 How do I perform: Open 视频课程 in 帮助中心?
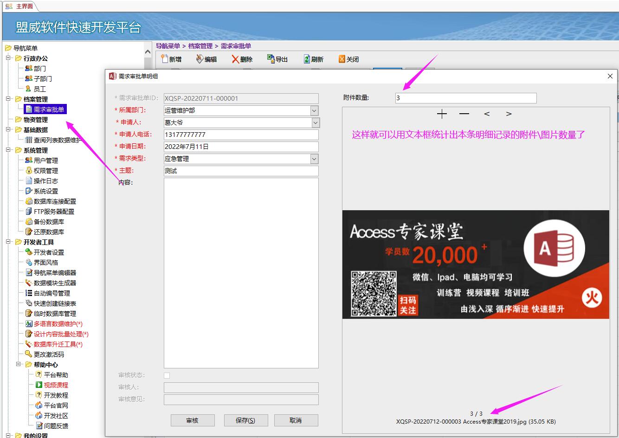point(56,385)
